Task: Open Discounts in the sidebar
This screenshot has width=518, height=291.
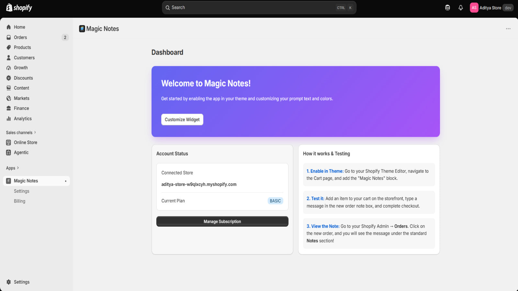Action: tap(36, 78)
